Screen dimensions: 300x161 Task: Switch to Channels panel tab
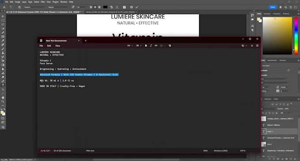coord(268,99)
